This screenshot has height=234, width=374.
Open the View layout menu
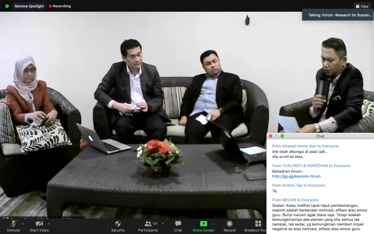(x=362, y=6)
